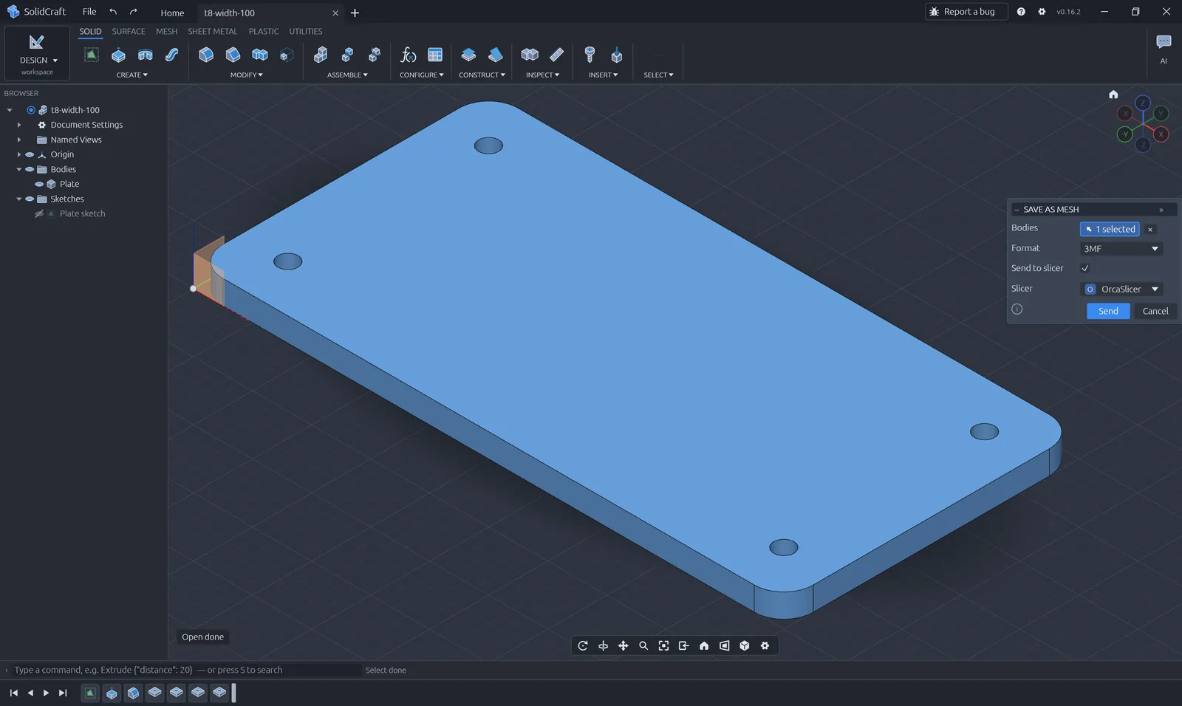Click the Zoom magnifier in navigation bar
Viewport: 1182px width, 706px height.
pyautogui.click(x=643, y=645)
